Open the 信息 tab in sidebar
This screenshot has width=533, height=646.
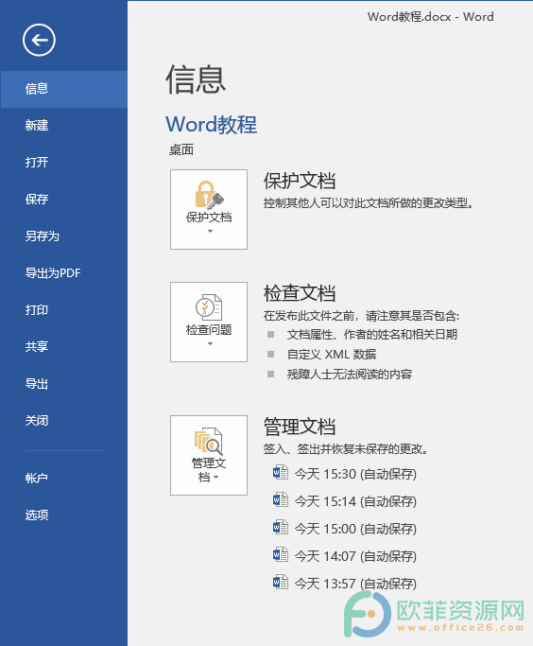(64, 89)
